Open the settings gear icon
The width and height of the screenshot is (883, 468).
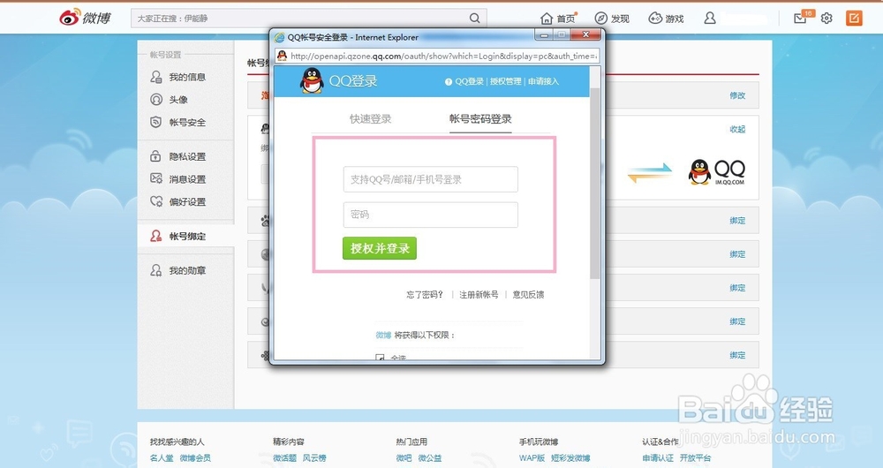point(826,19)
